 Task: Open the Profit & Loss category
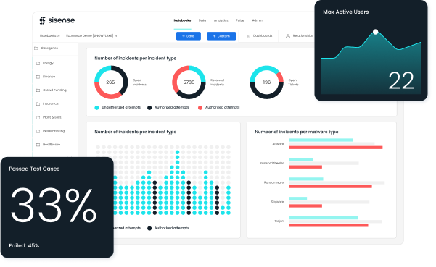pyautogui.click(x=52, y=117)
